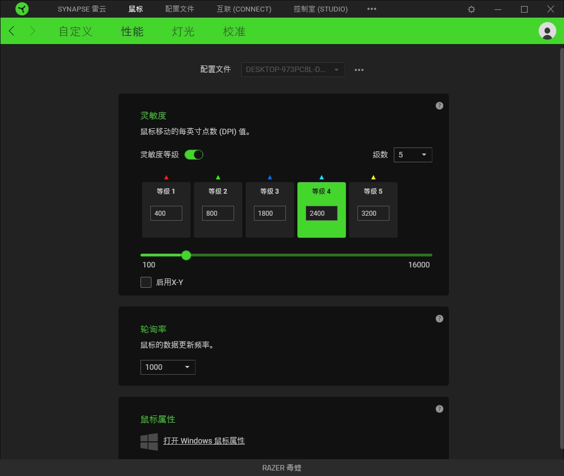The width and height of the screenshot is (564, 476).
Task: Click the 1800 DPI input field
Action: pos(270,213)
